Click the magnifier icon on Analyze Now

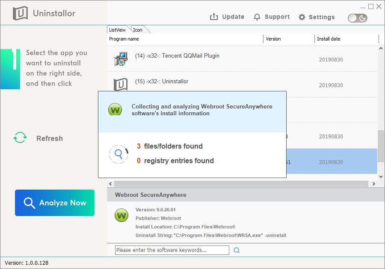tap(29, 203)
